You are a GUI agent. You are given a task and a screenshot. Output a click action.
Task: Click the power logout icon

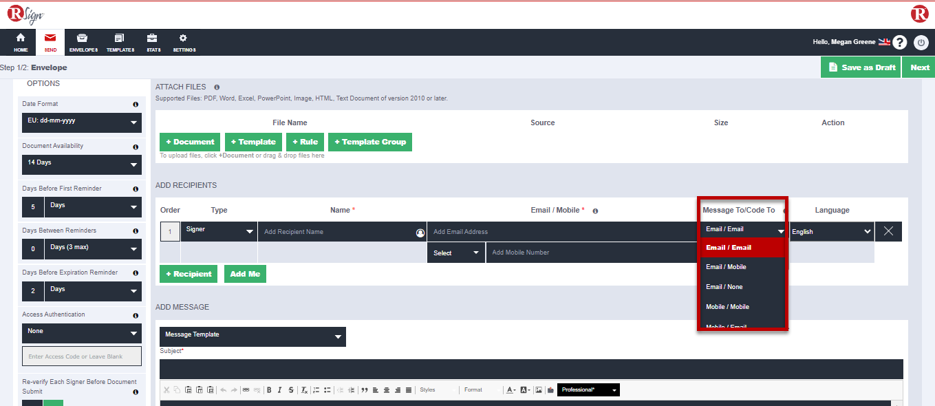[x=921, y=43]
